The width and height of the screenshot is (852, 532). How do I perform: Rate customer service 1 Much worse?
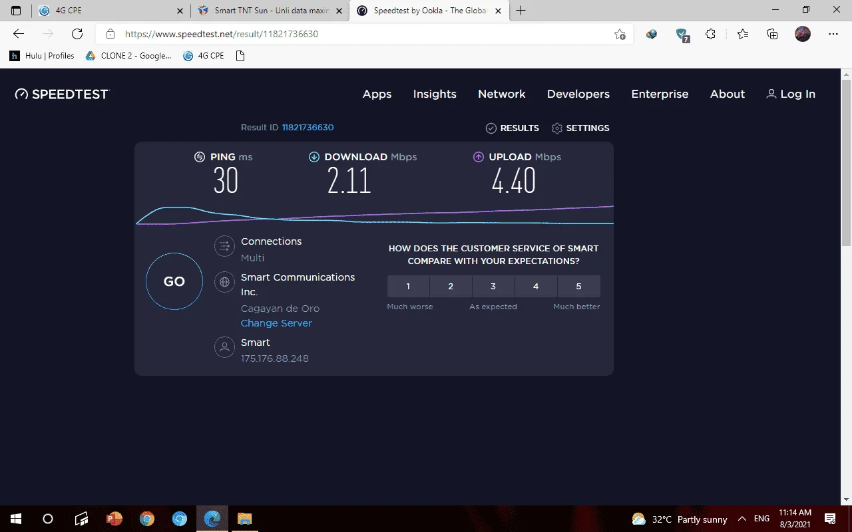click(x=408, y=287)
